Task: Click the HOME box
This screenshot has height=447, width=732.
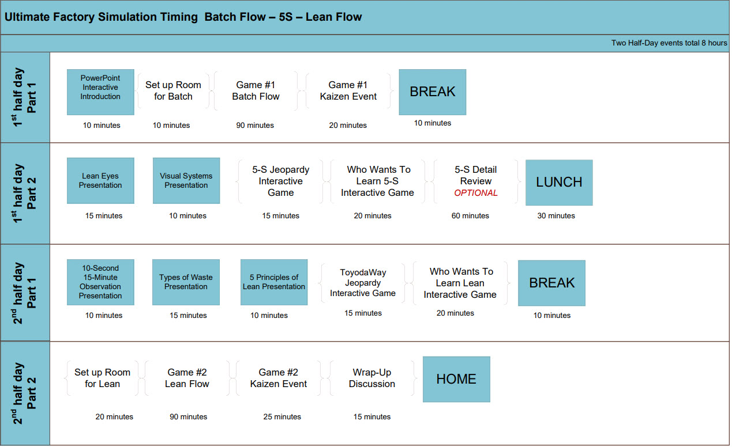Action: point(456,379)
